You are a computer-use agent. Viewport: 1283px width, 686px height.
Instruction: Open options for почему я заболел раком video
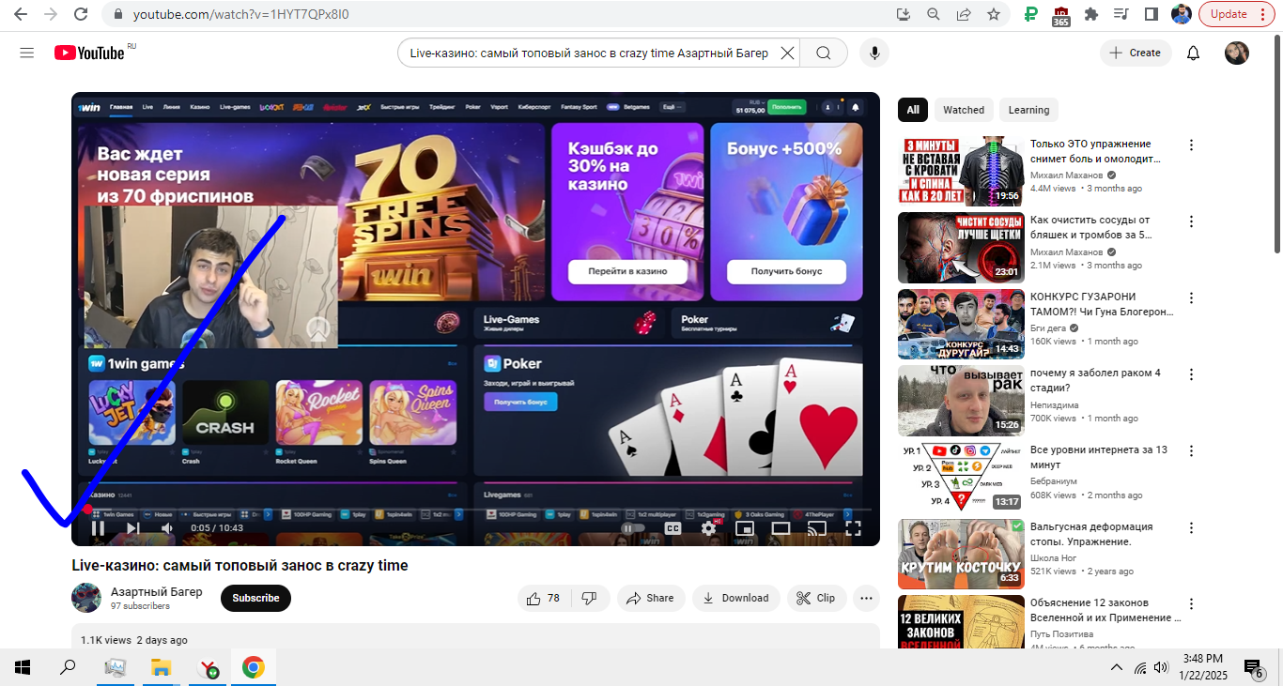[1192, 374]
